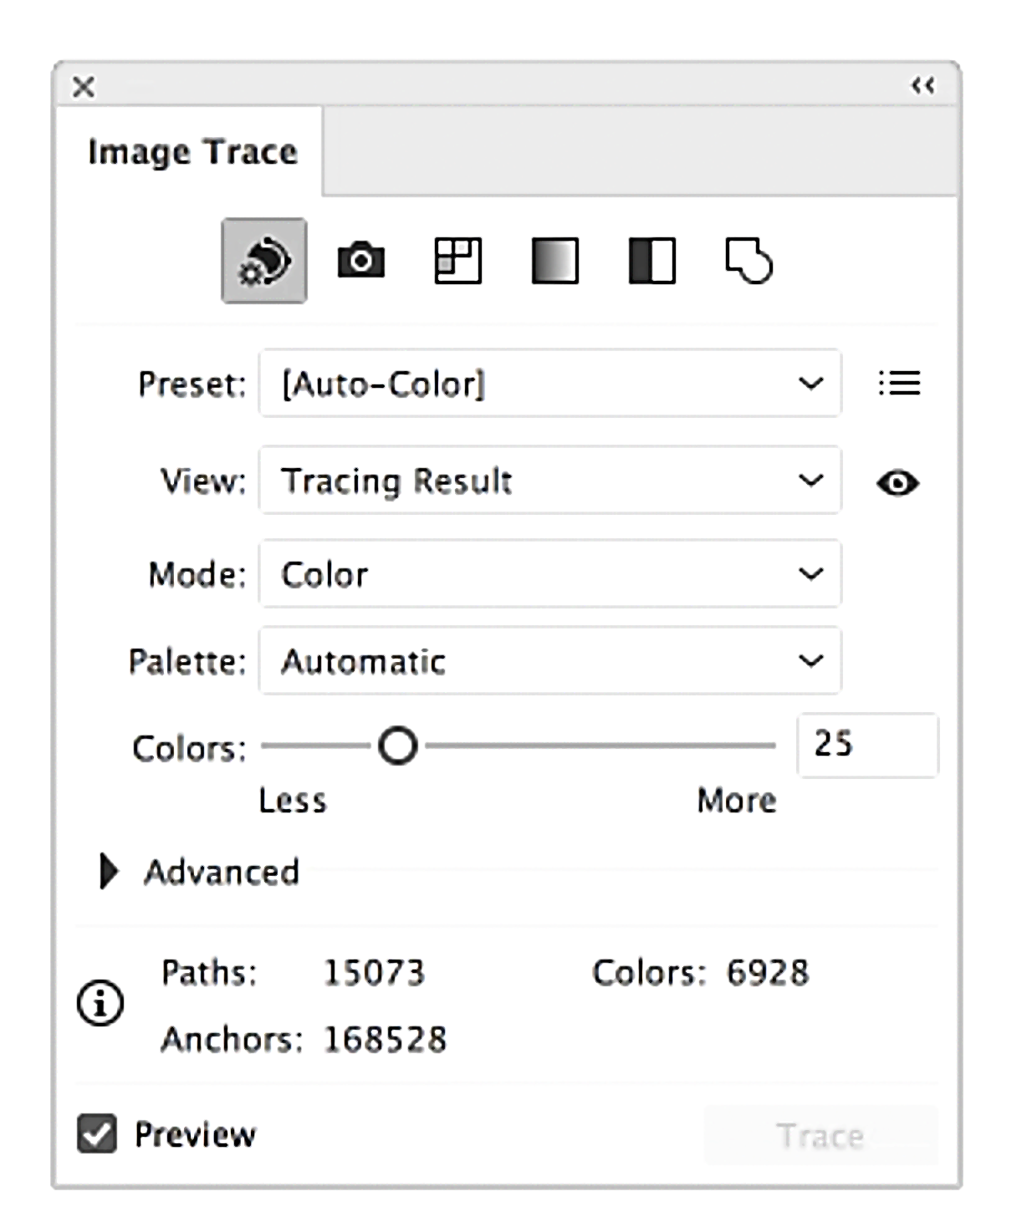Select the High Color photo preset icon
Viewport: 1027px width, 1227px height.
click(x=360, y=261)
